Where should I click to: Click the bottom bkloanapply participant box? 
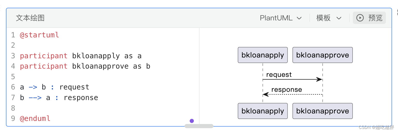(x=262, y=111)
